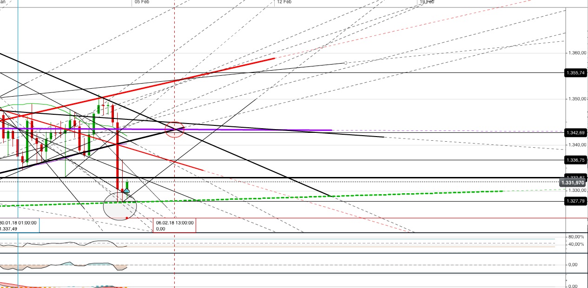Image resolution: width=588 pixels, height=288 pixels.
Task: Click the 1.336,75 price level label
Action: tap(575, 160)
